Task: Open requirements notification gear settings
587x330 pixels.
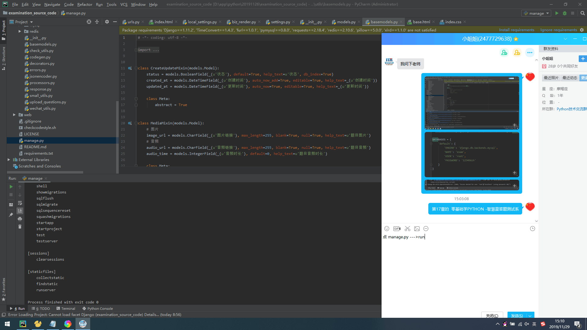Action: (582, 30)
